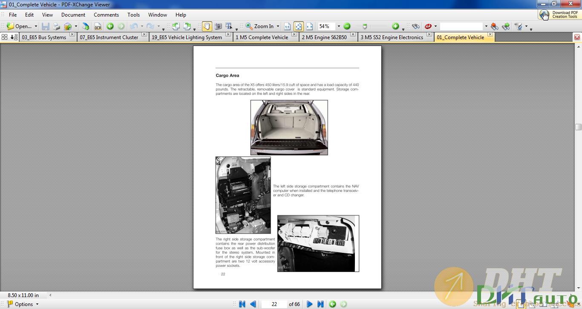Toggle the Fit Page view button

(299, 26)
